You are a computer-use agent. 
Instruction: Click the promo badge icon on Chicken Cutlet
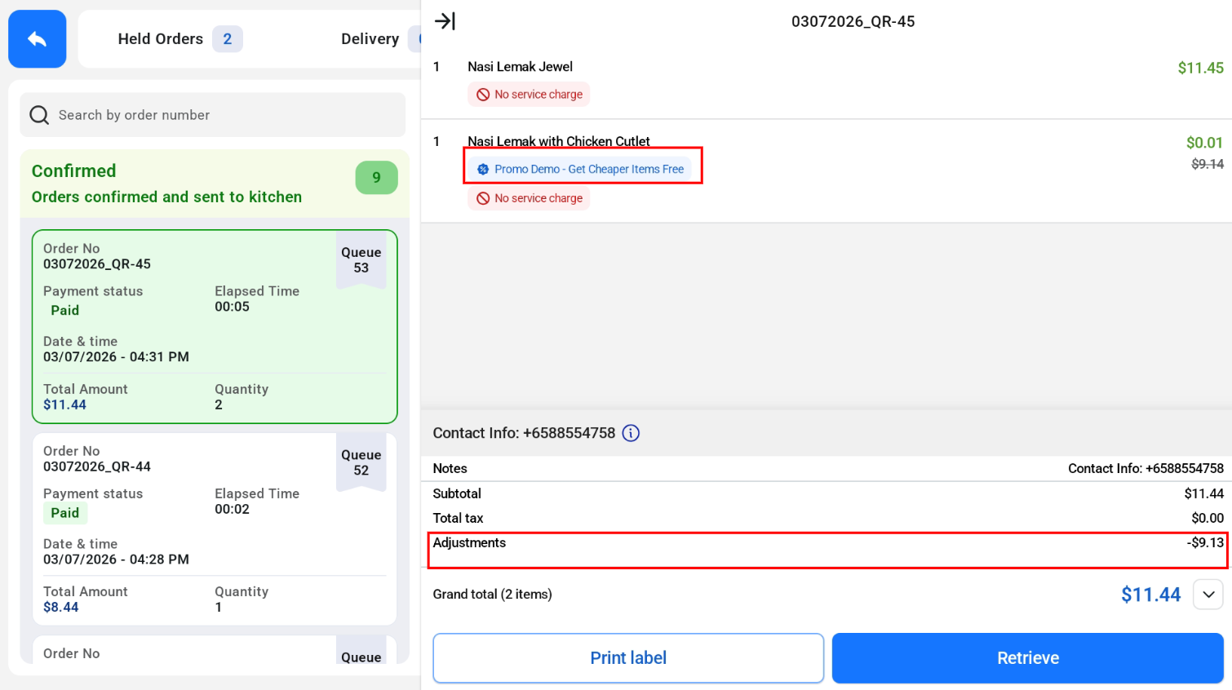pyautogui.click(x=483, y=170)
